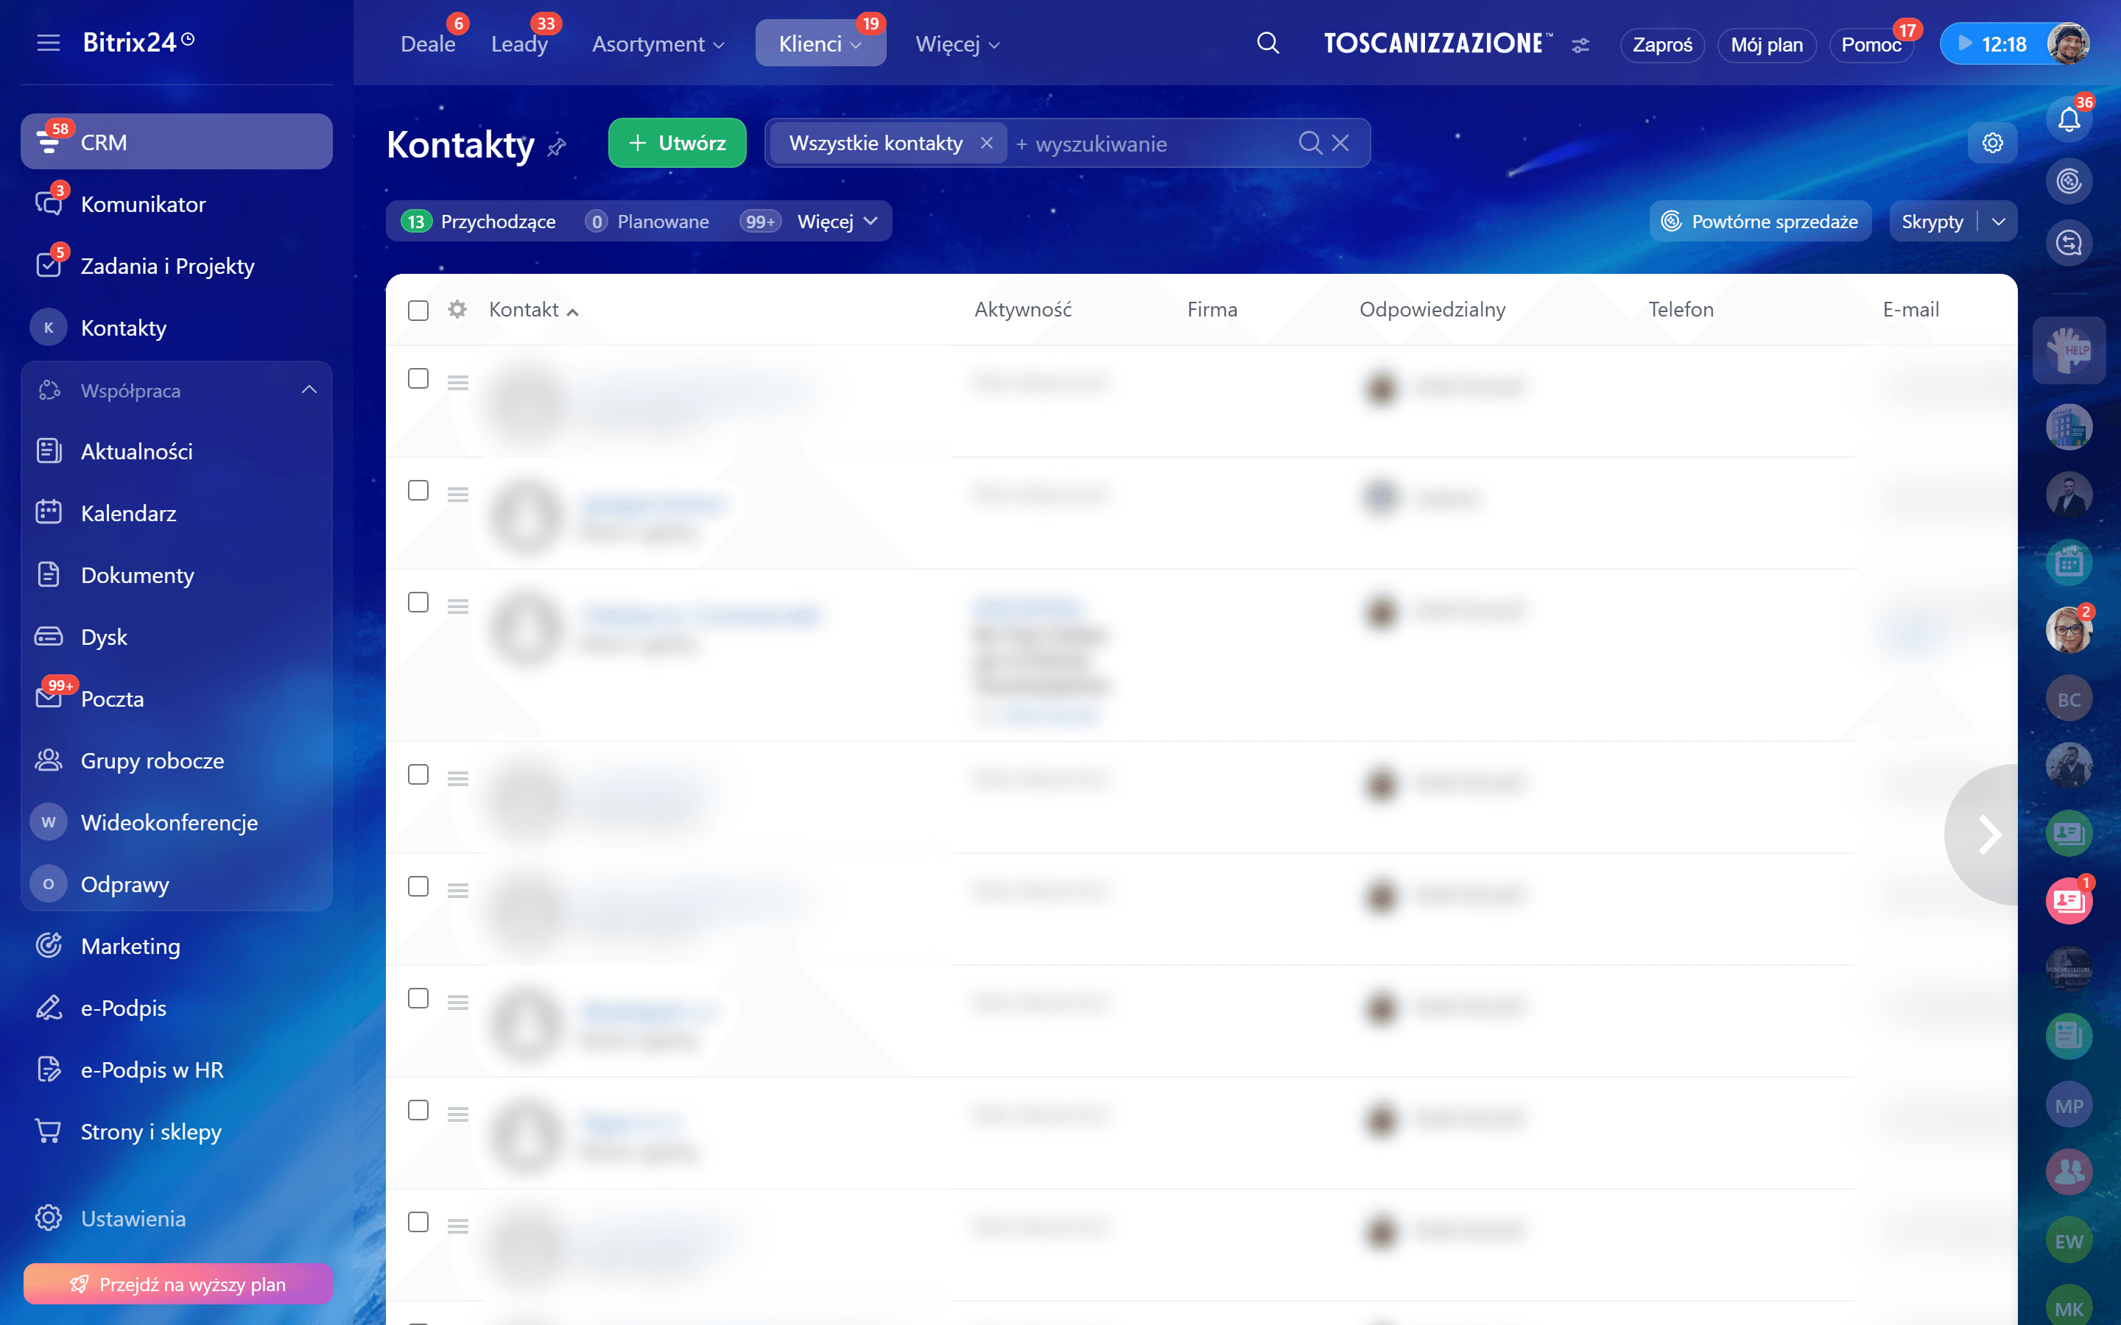Image resolution: width=2121 pixels, height=1325 pixels.
Task: Check the first contact row checkbox
Action: tap(418, 378)
